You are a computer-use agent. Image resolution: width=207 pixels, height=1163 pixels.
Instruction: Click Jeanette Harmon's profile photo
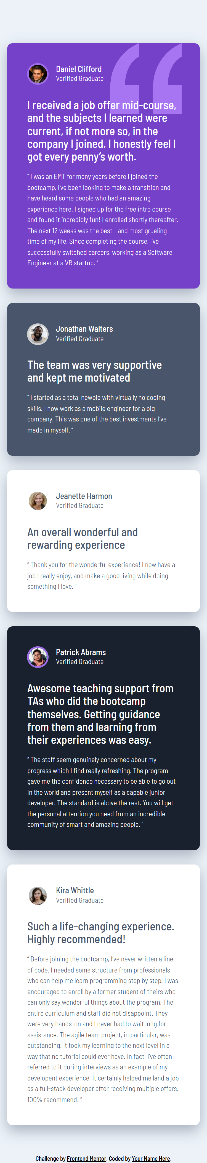coord(38,501)
